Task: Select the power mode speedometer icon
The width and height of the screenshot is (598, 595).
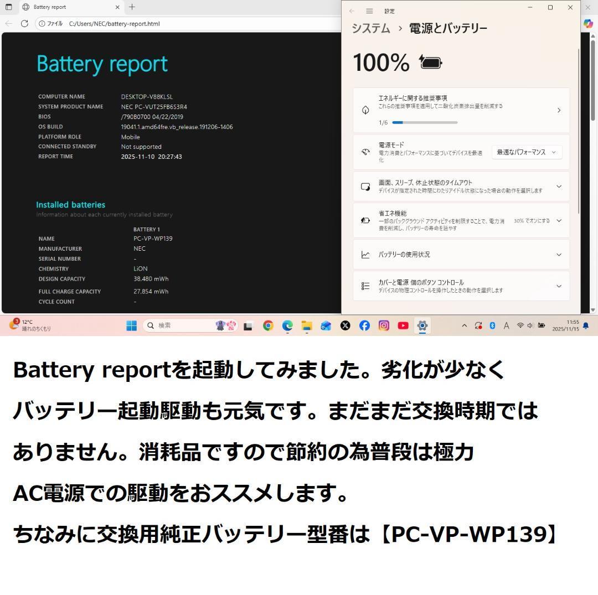Action: click(365, 152)
